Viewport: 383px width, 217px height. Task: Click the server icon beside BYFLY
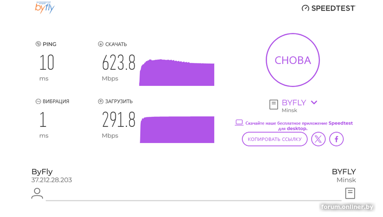pyautogui.click(x=274, y=104)
